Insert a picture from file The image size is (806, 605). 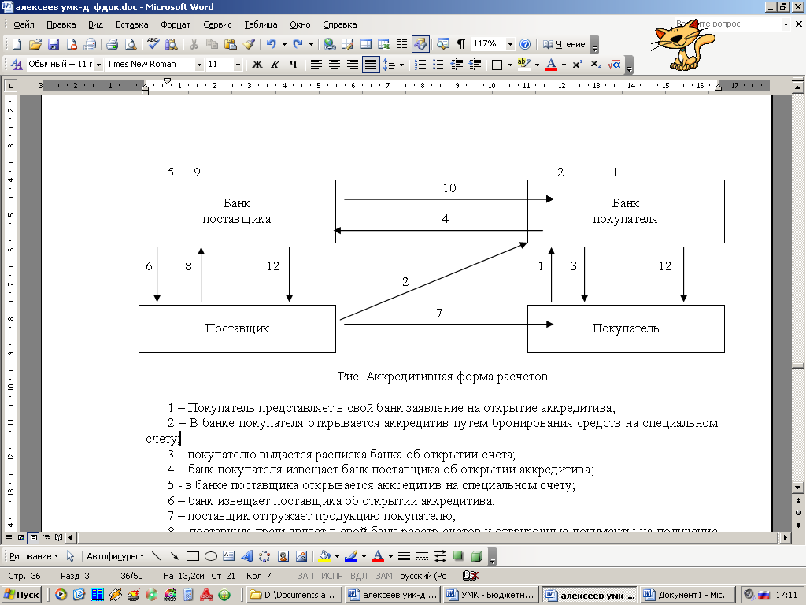(301, 556)
